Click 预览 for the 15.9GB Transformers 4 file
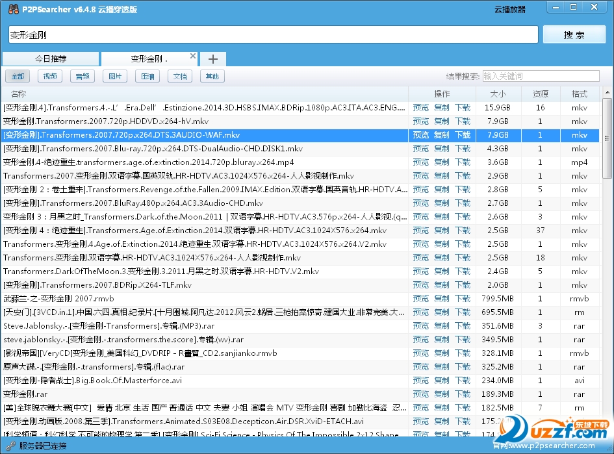Viewport: 614px width, 454px height. tap(420, 108)
